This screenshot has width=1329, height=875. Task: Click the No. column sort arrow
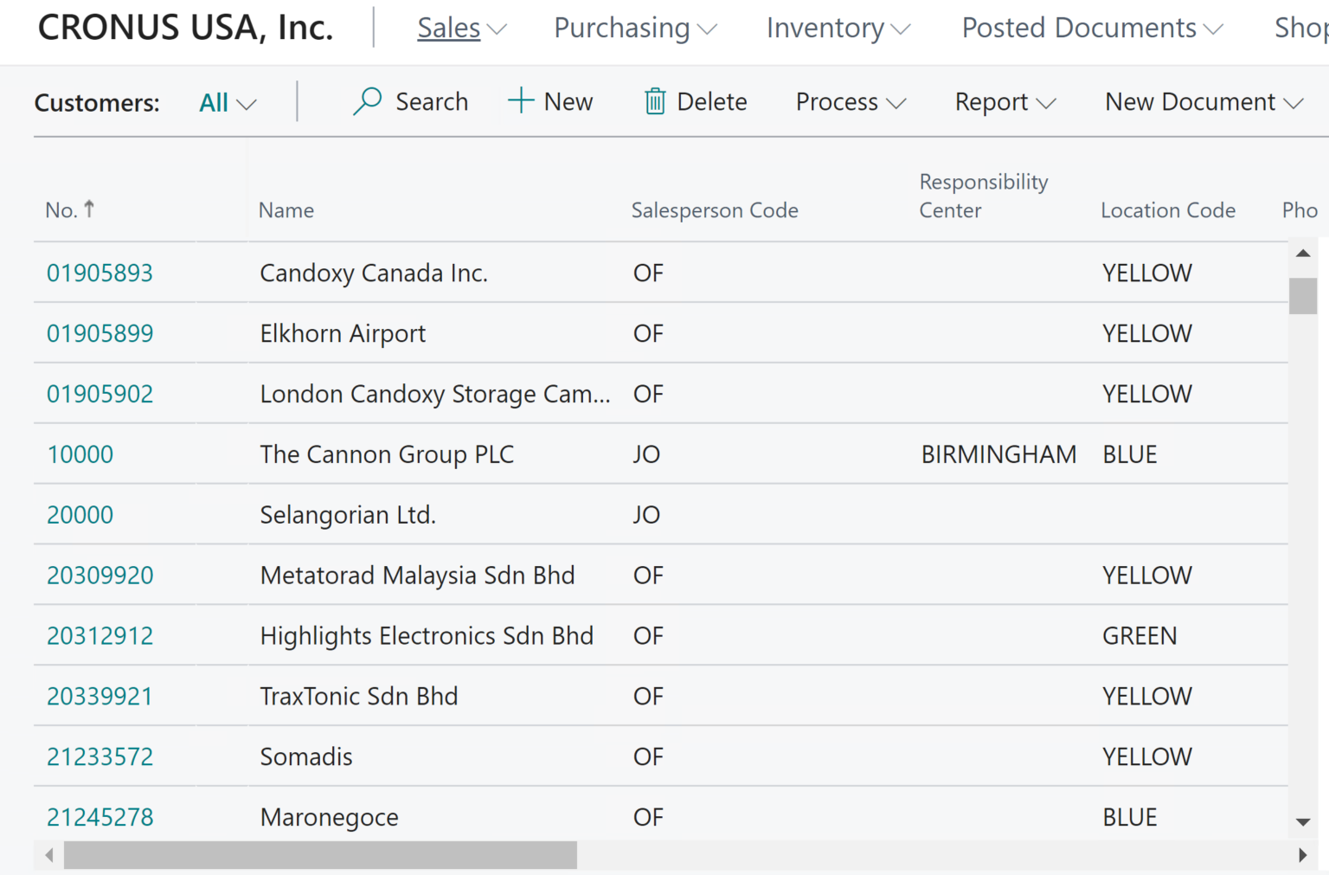point(89,209)
